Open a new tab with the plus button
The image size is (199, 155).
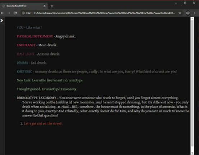(x=52, y=6)
